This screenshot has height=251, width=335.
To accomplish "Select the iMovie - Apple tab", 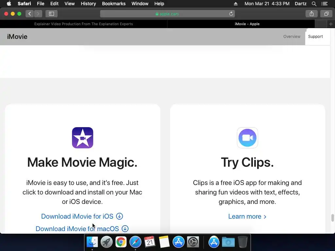I will pos(247,24).
